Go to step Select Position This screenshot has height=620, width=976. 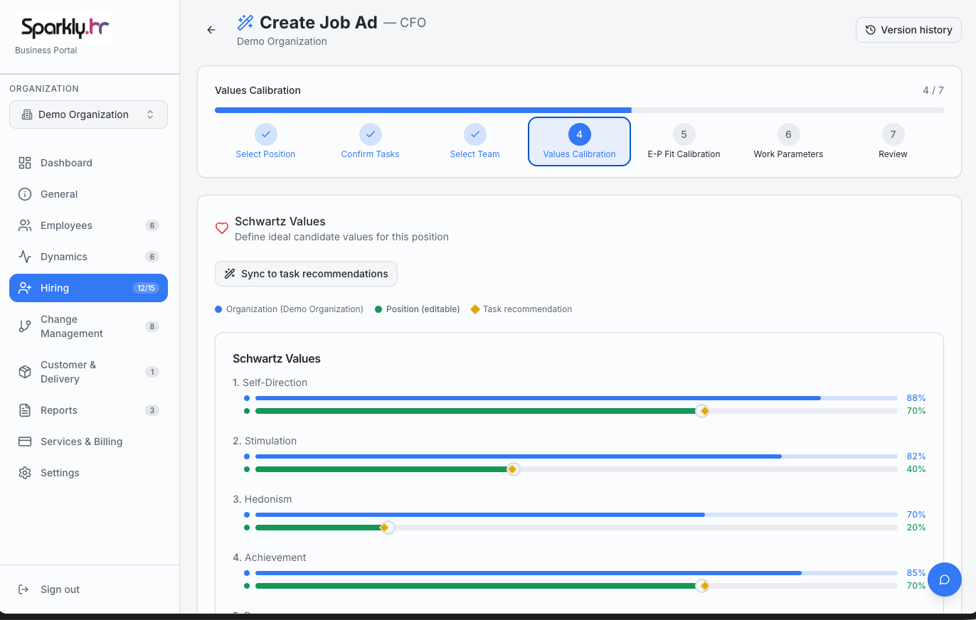(x=265, y=141)
